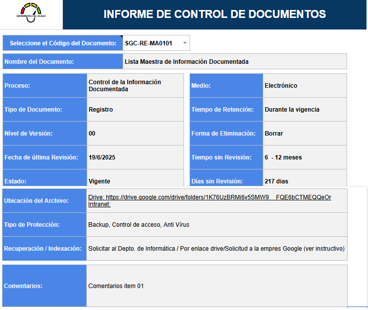Click the Intranet link
The height and width of the screenshot is (310, 368).
(x=99, y=204)
